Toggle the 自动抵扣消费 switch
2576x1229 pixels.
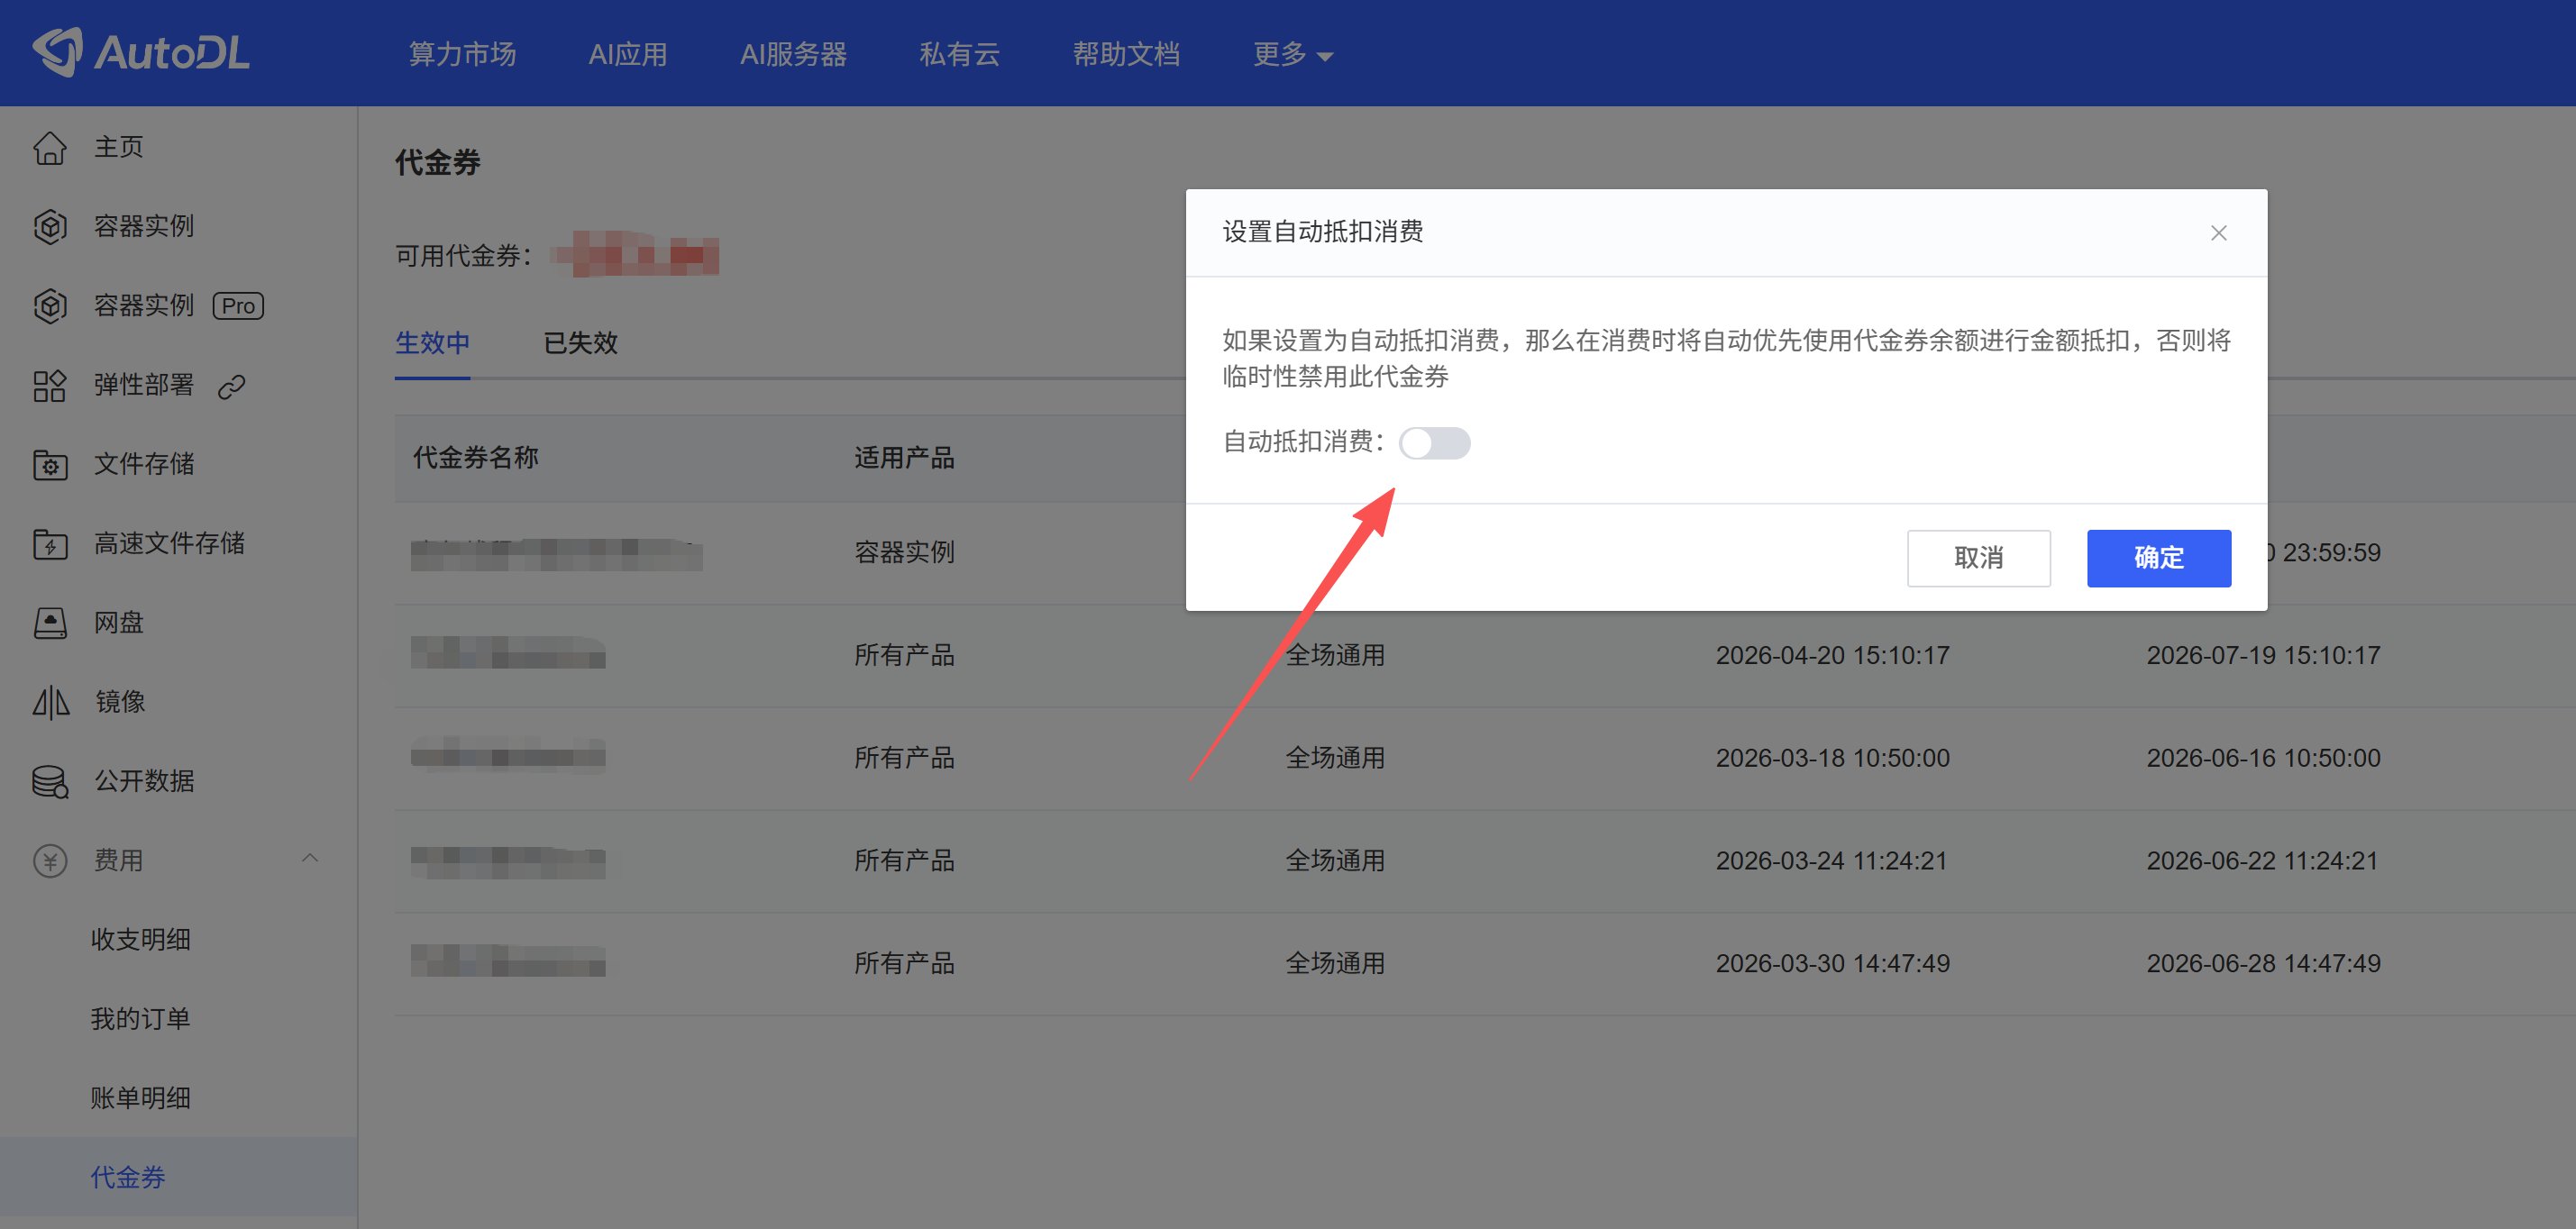click(1434, 443)
